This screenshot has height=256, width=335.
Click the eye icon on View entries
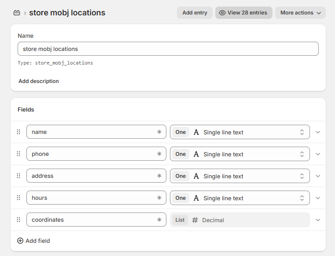pyautogui.click(x=222, y=13)
